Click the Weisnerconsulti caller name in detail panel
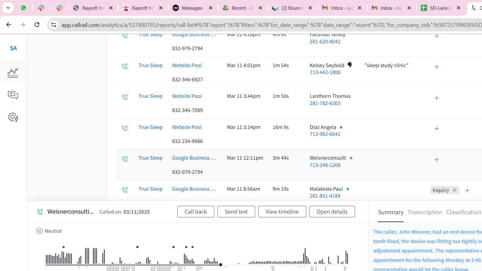Image resolution: width=482 pixels, height=271 pixels. point(70,212)
